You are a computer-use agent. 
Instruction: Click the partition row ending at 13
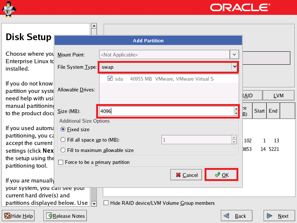pos(268,140)
